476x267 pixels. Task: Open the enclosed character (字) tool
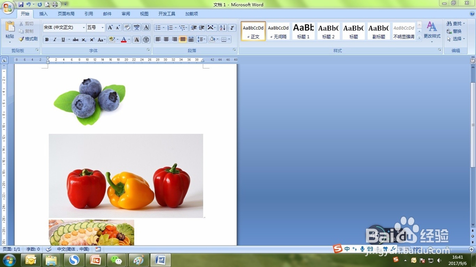tap(146, 40)
